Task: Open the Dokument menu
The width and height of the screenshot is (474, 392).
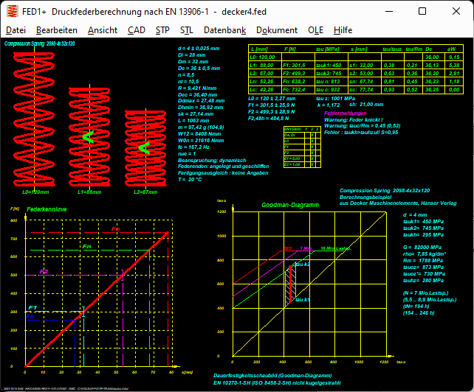Action: (276, 30)
